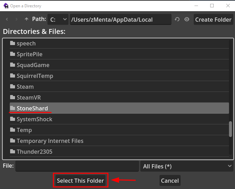Go up to the parent folder

(x=27, y=19)
